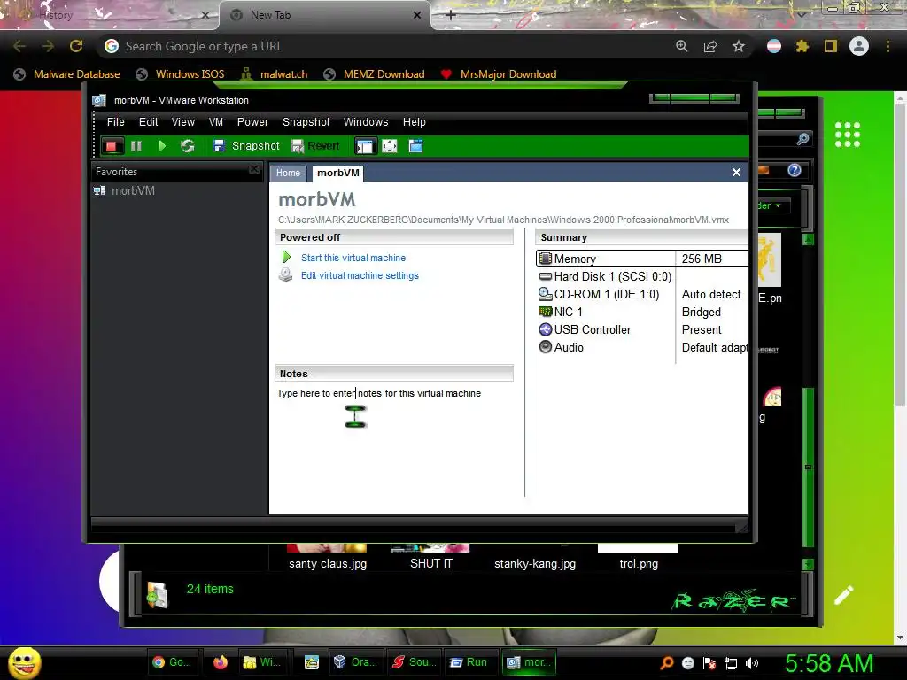
Task: Open the File menu in VMware
Action: (116, 122)
